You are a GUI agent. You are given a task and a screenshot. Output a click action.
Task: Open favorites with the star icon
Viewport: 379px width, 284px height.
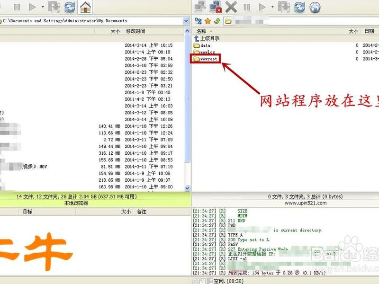tap(208, 21)
